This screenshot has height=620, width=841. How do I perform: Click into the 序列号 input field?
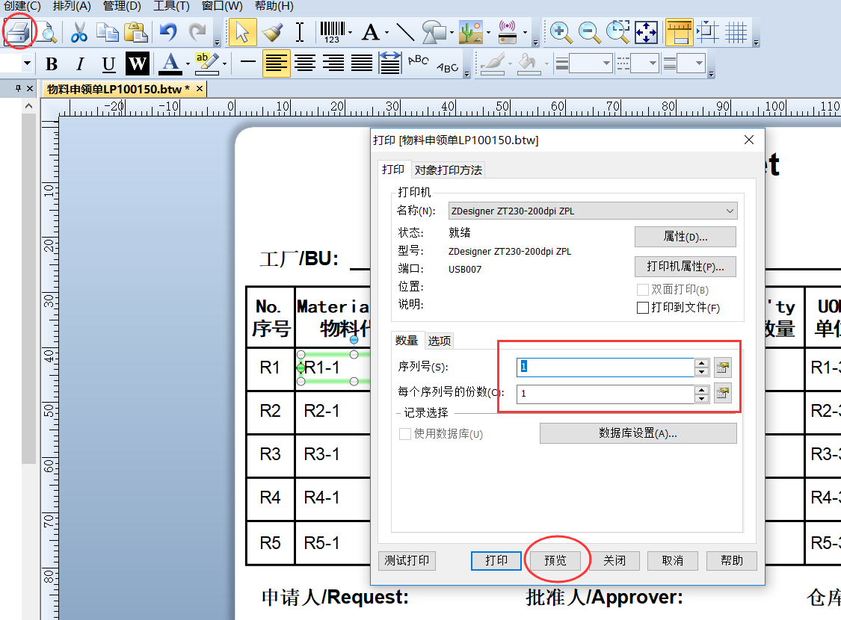[606, 367]
